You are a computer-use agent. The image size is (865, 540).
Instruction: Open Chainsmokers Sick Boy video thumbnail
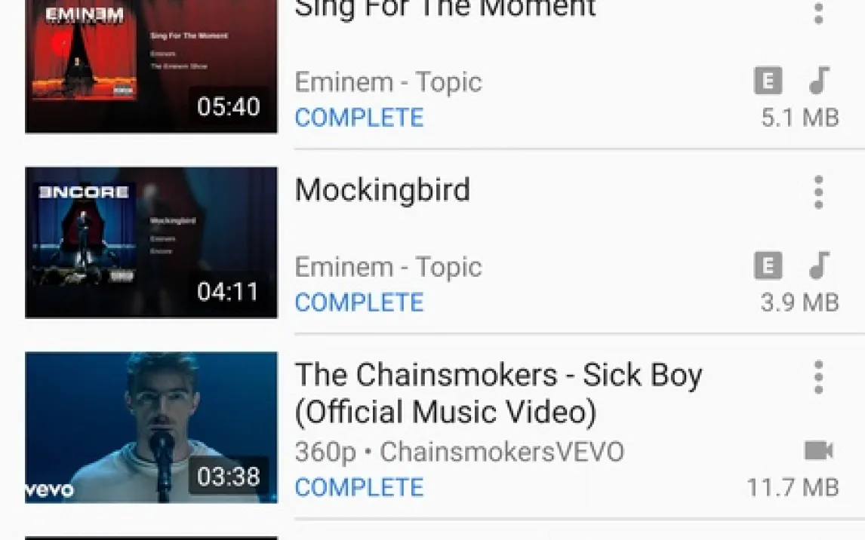[x=151, y=428]
